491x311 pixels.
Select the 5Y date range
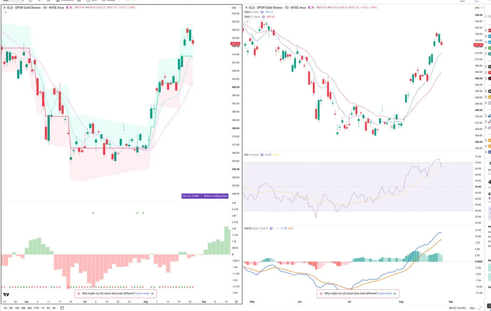48,308
